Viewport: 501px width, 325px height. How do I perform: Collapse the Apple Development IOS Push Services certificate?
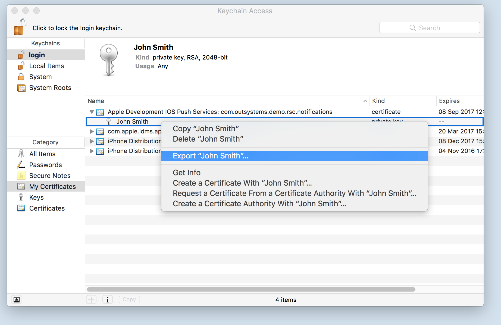pos(92,112)
